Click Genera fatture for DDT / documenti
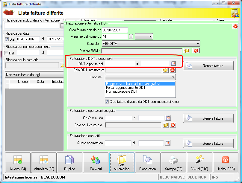242x183 pixels. point(208,66)
